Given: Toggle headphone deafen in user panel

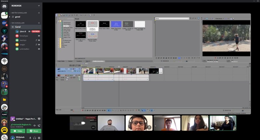Looking at the screenshot, I should (x=35, y=138).
